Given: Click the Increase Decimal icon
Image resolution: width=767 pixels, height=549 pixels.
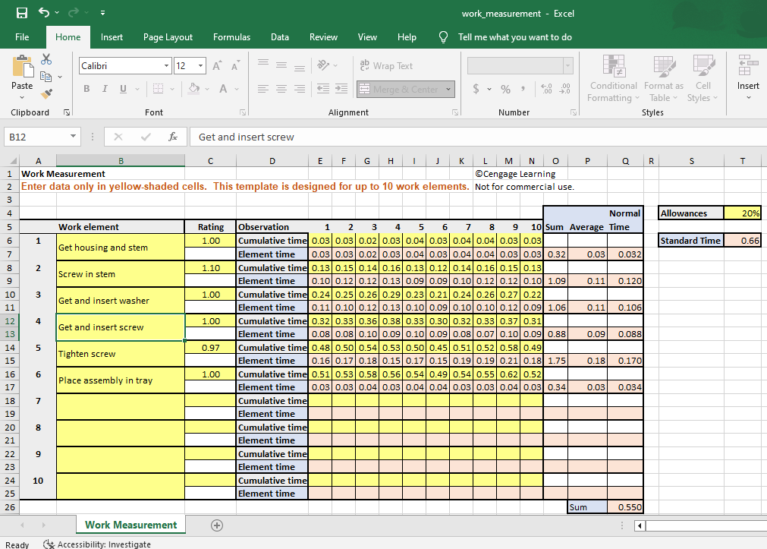Looking at the screenshot, I should pyautogui.click(x=545, y=89).
